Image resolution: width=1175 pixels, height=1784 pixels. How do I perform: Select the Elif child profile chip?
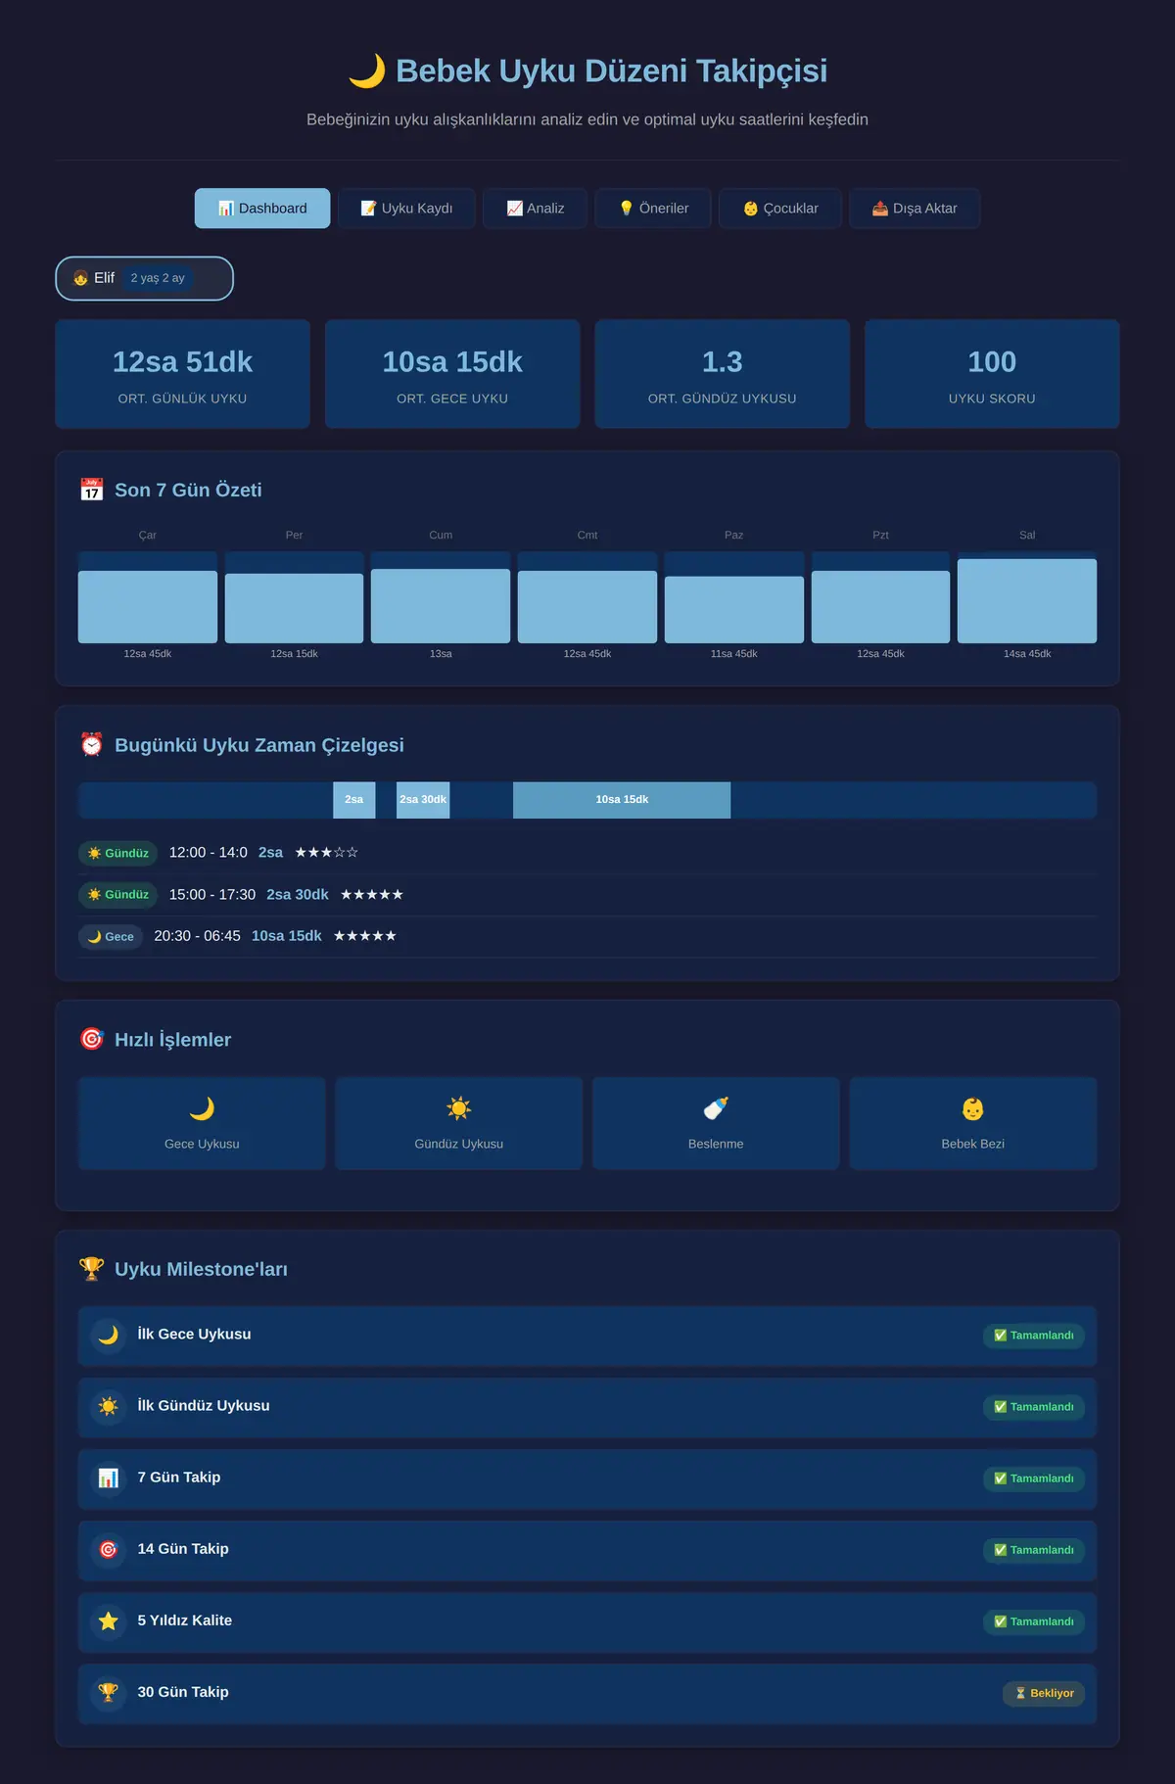(x=144, y=278)
